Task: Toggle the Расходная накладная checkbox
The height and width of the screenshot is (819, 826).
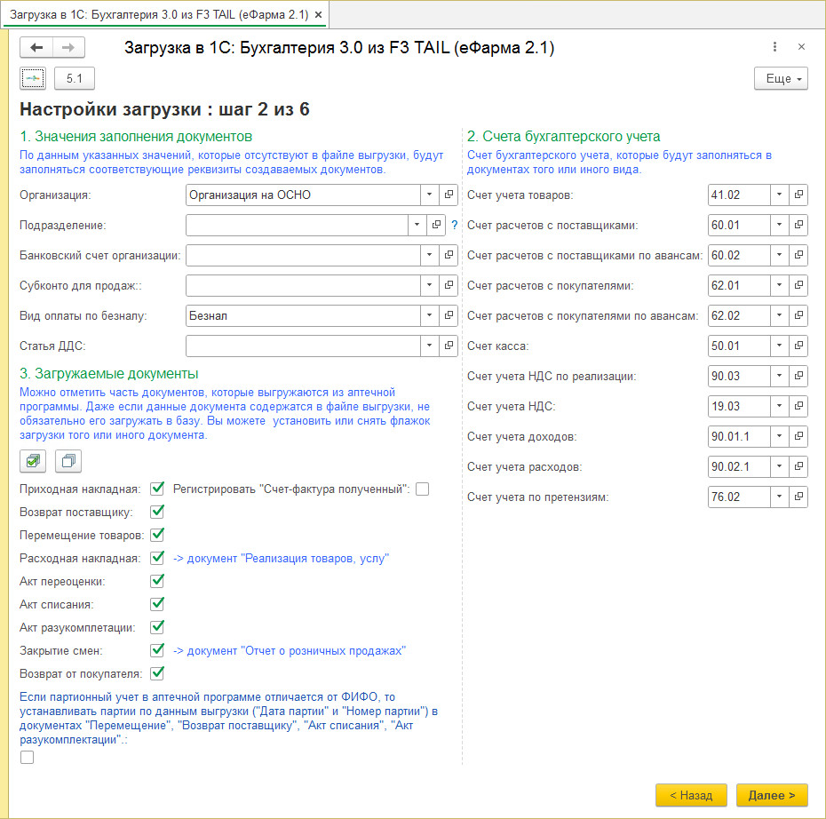Action: (x=157, y=558)
